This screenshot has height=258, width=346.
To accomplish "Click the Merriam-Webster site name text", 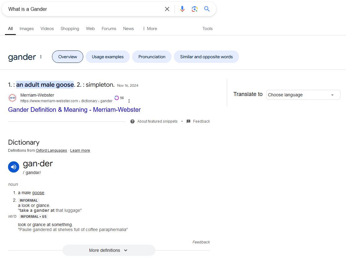I will (37, 95).
